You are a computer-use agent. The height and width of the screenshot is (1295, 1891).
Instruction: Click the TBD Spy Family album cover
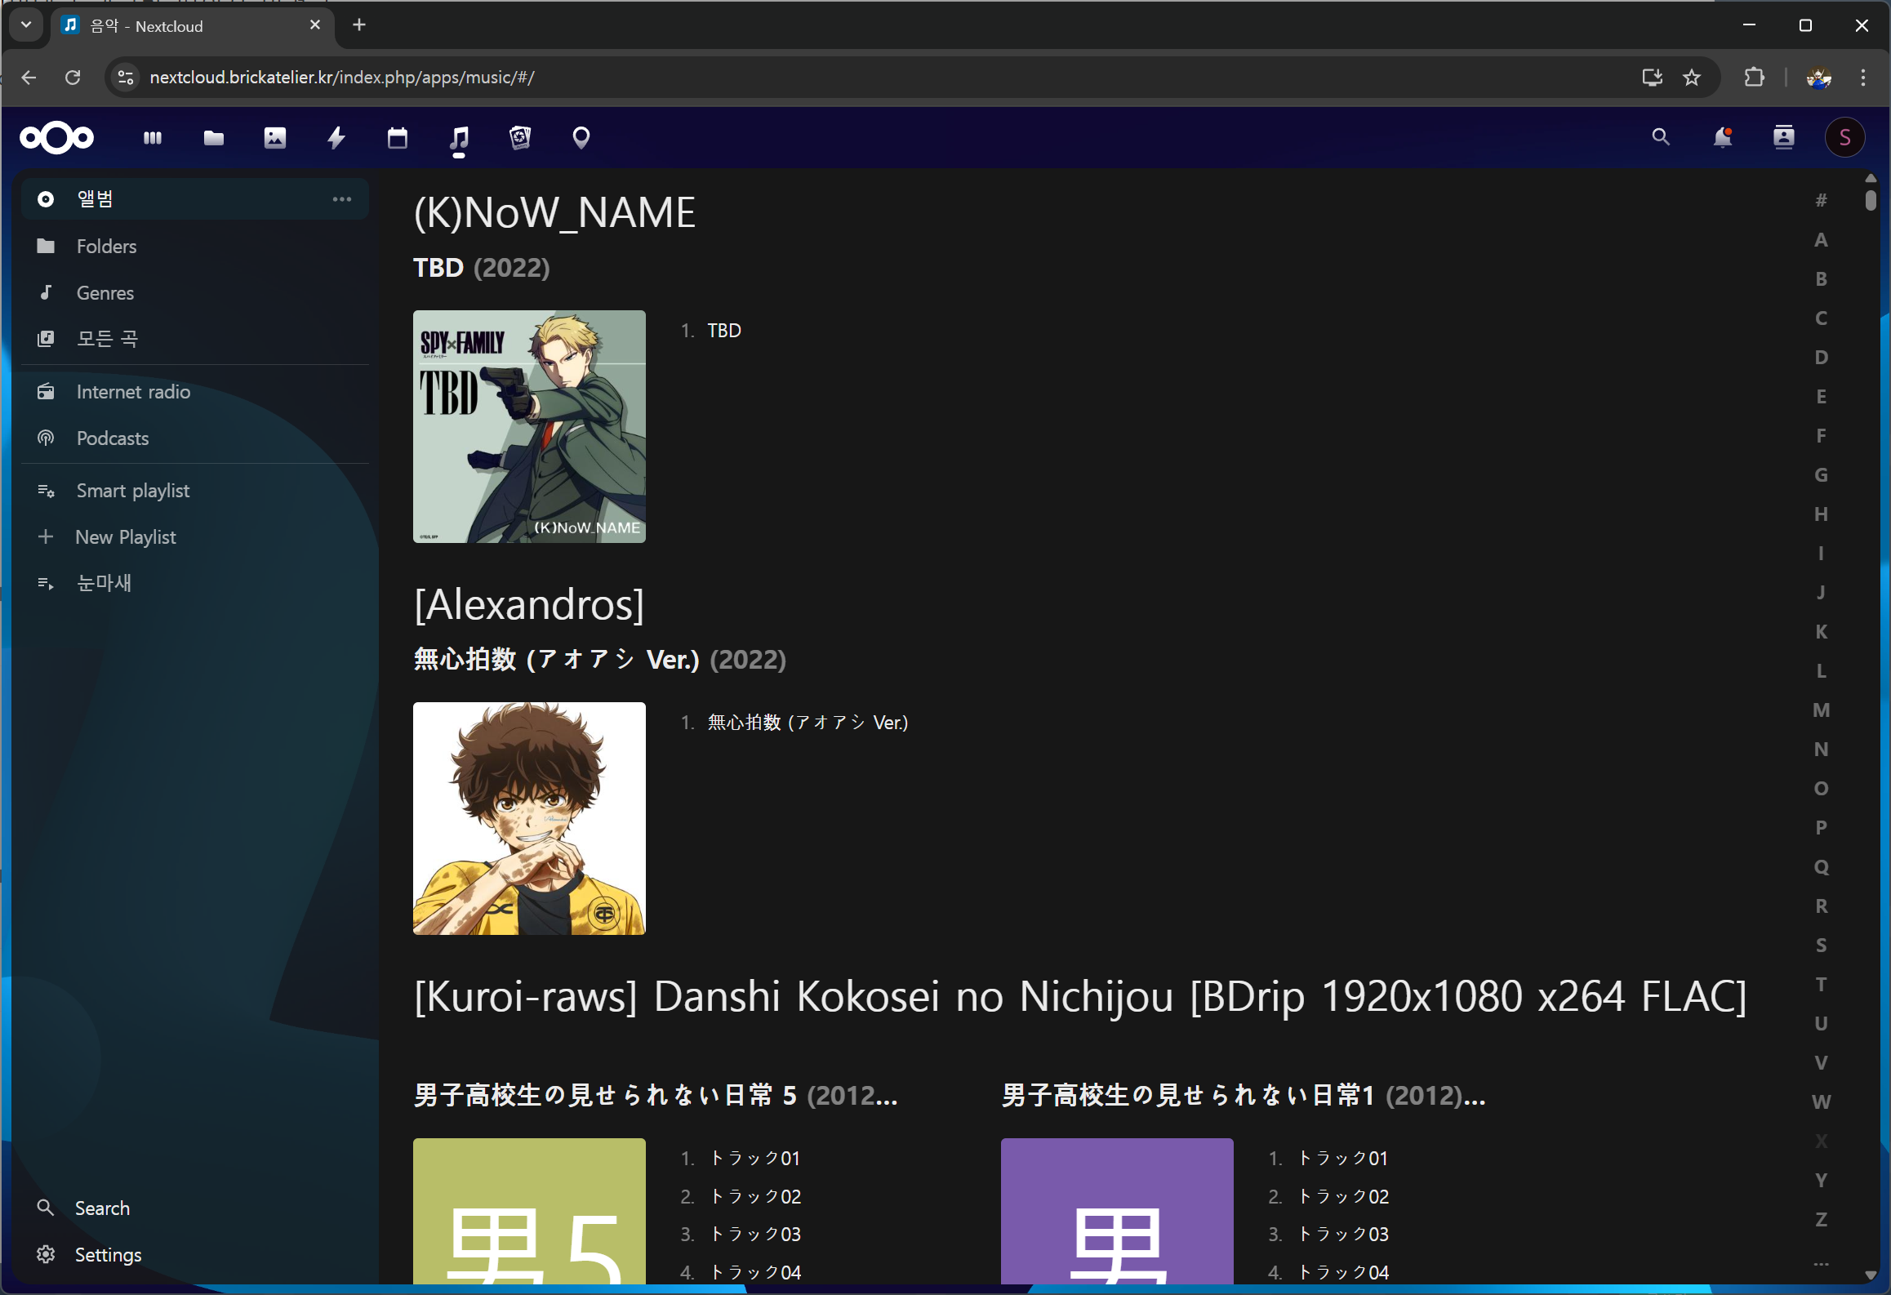tap(529, 426)
